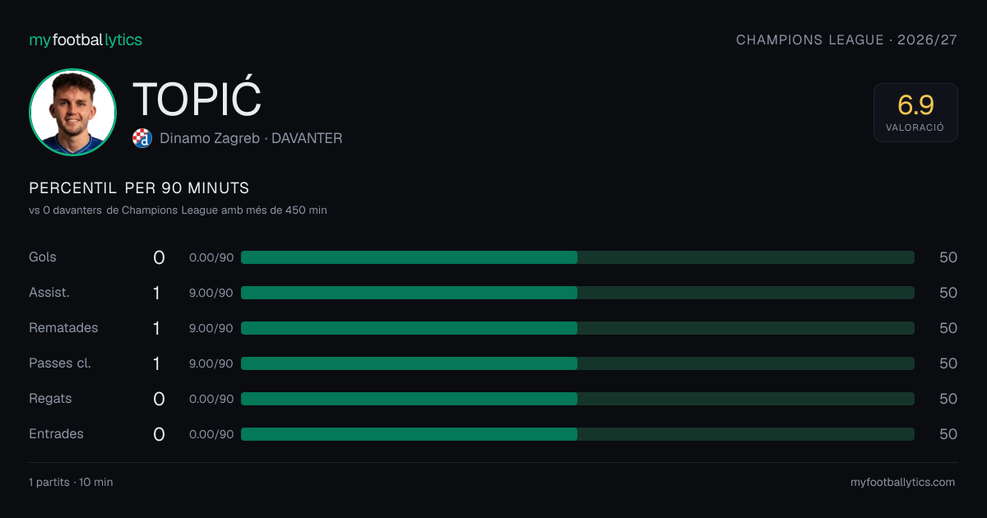Click the Entrades percentile bar
987x518 pixels.
click(x=577, y=434)
